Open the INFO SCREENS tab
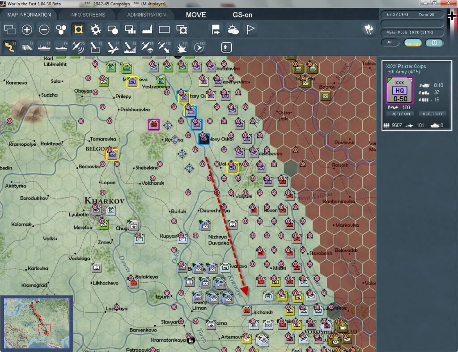Screen dimensions: 458x352 point(87,15)
